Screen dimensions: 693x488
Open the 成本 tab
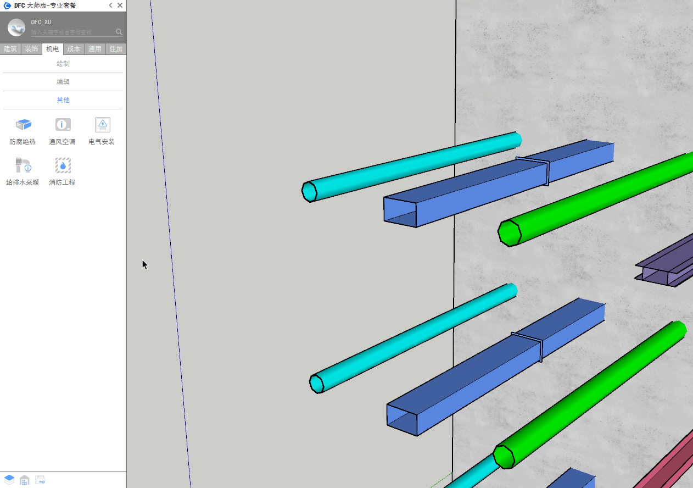pos(74,49)
